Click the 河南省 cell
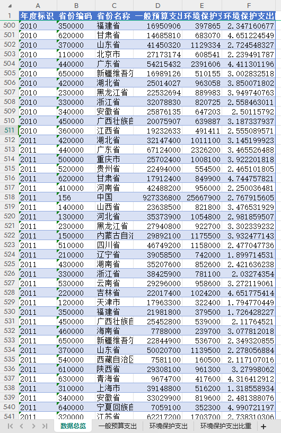 [x=114, y=188]
